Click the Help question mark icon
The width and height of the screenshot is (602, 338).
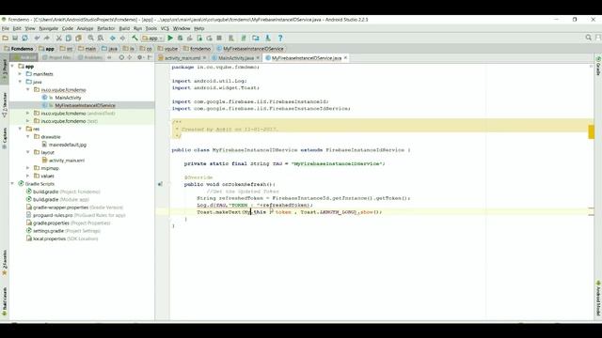point(280,38)
